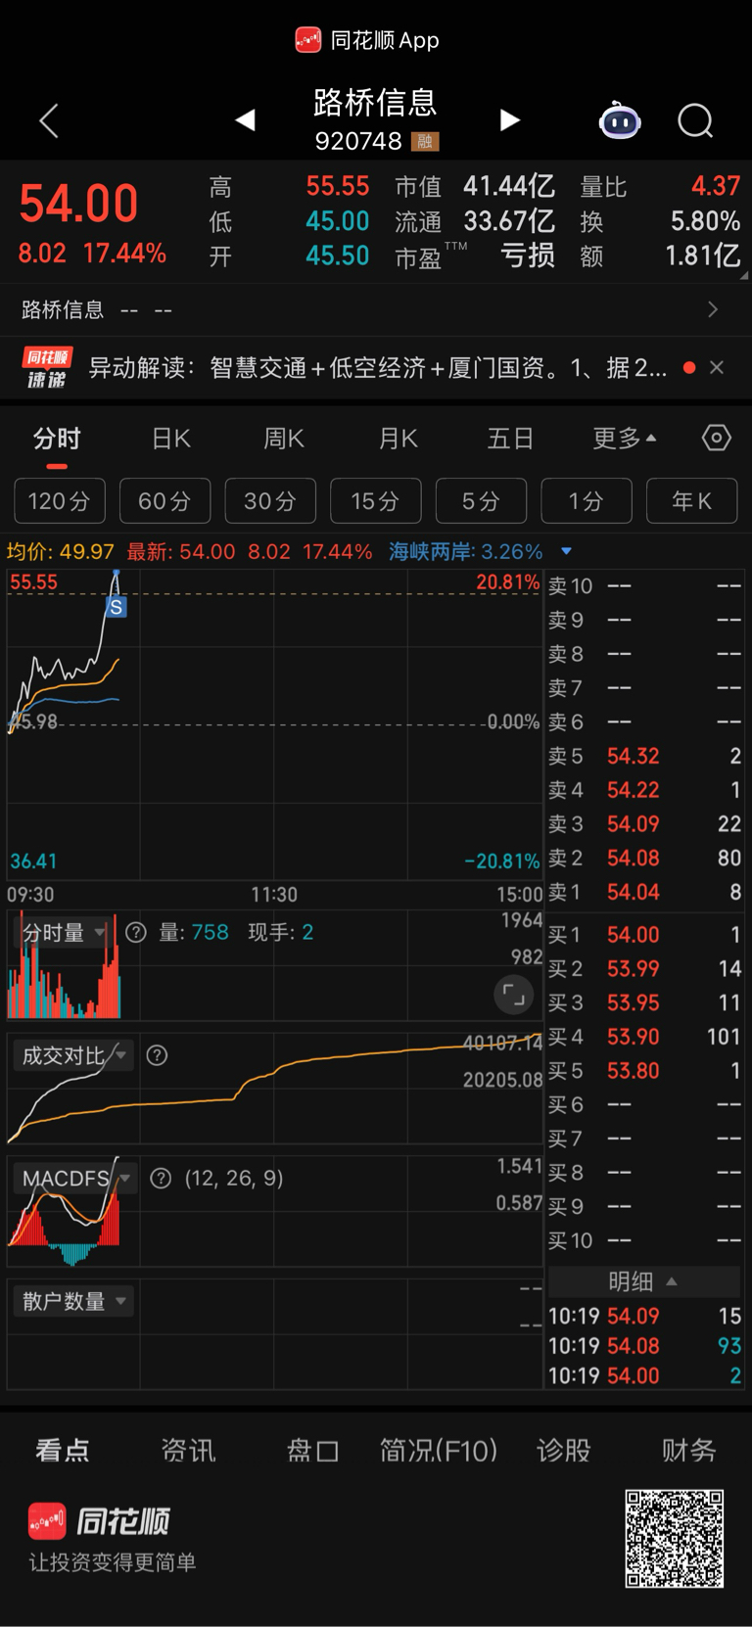
Task: Switch to the 周K tab
Action: click(284, 439)
